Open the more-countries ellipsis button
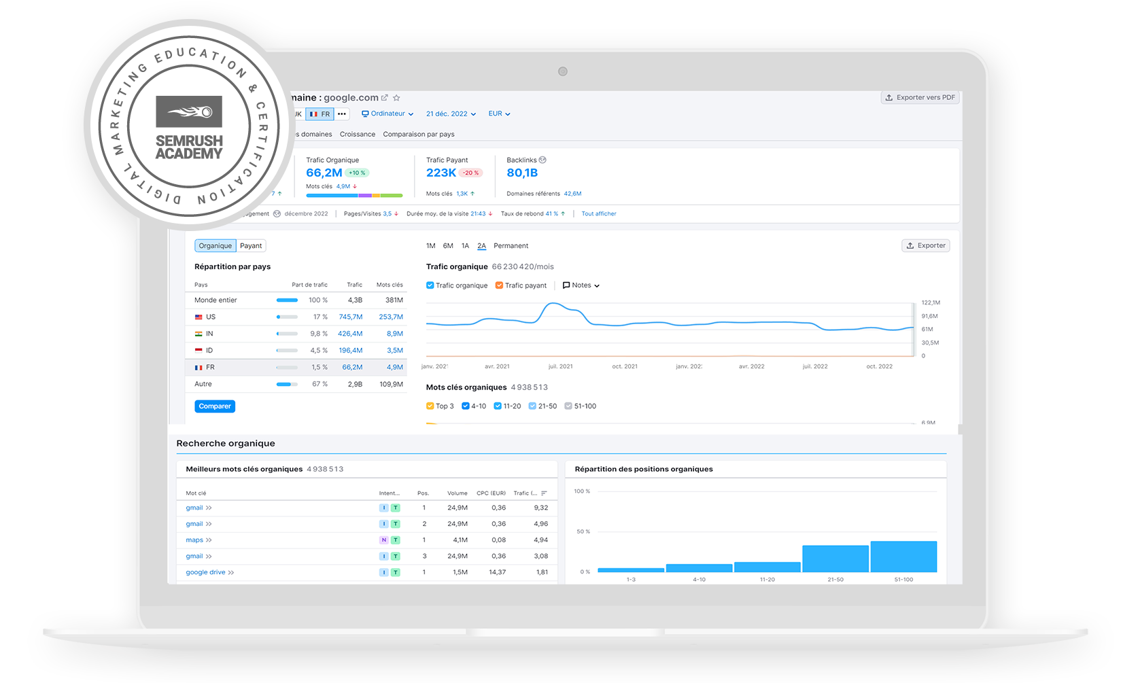The image size is (1138, 683). coord(342,113)
